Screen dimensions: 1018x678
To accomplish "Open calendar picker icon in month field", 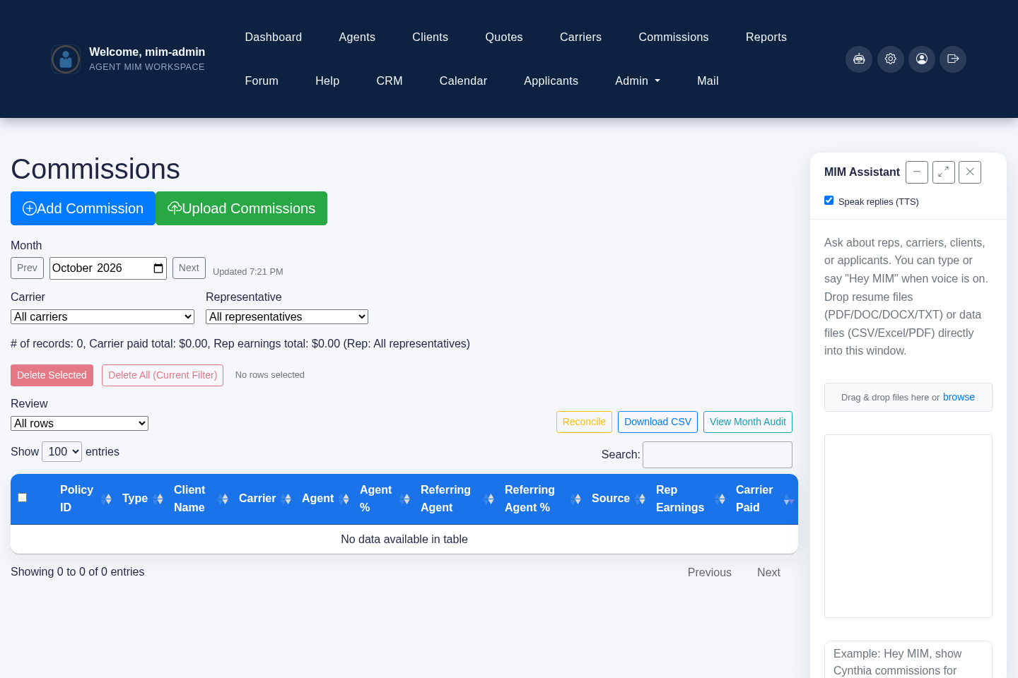I will coord(158,268).
